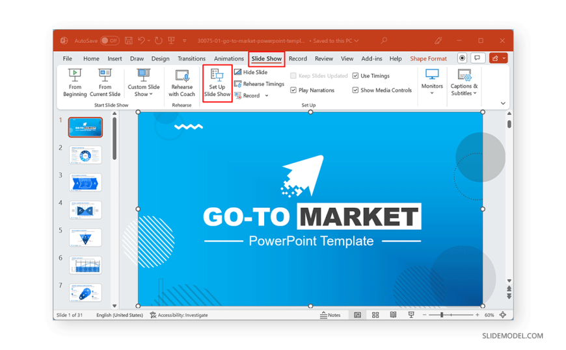Open Record dropdown arrow in ribbon
Image resolution: width=566 pixels, height=350 pixels.
[x=267, y=95]
